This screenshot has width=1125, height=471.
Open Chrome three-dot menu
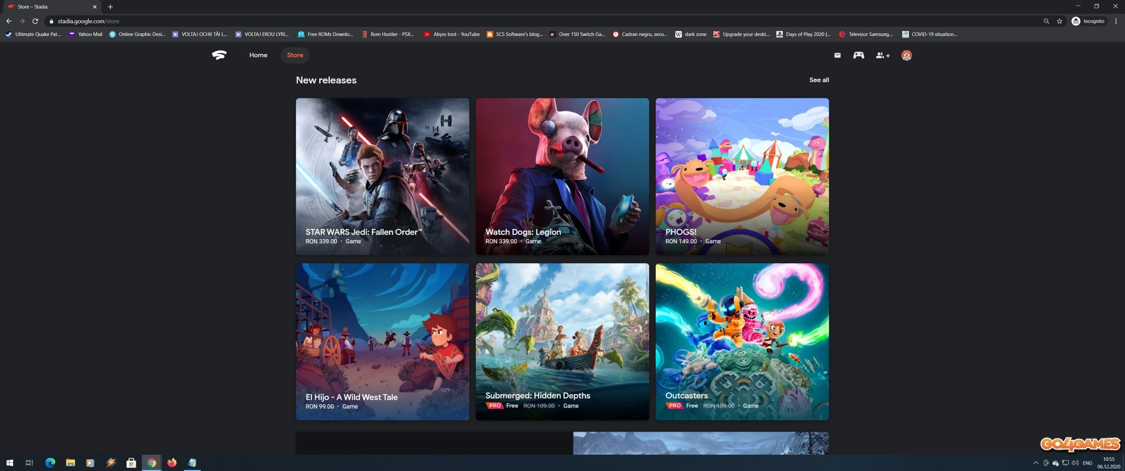coord(1116,21)
